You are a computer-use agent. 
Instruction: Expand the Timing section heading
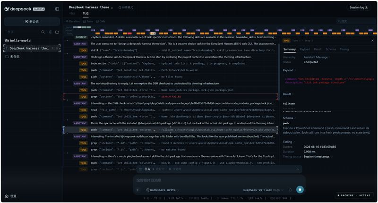tap(288, 142)
